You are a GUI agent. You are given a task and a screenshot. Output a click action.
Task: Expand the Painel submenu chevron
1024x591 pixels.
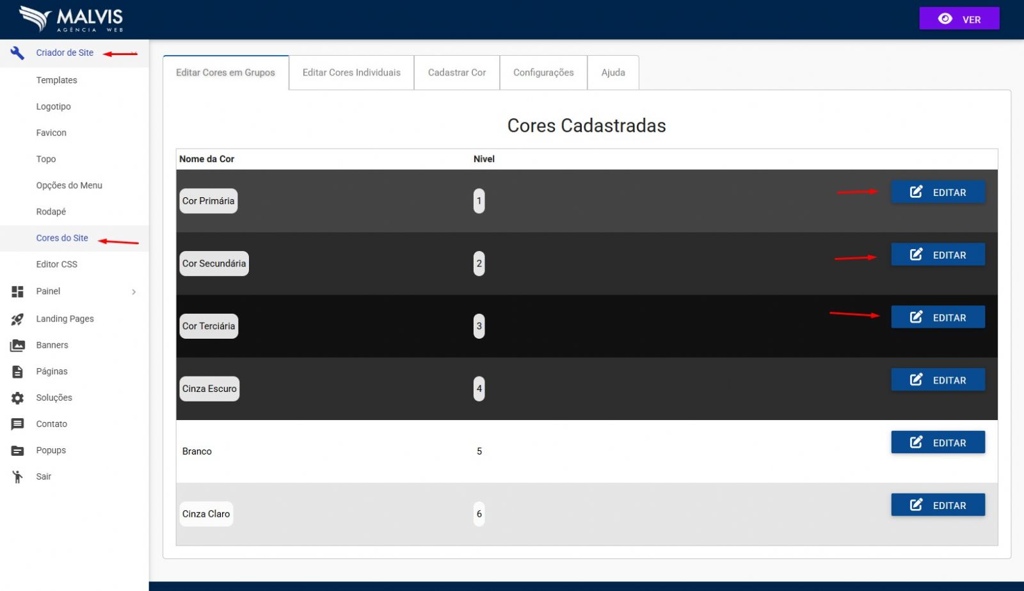point(134,292)
